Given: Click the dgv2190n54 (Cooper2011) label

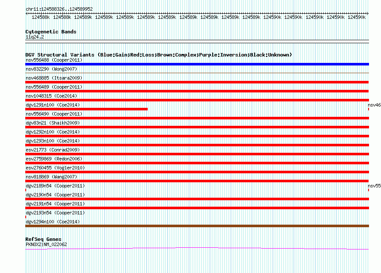Looking at the screenshot, I should click(55, 195).
